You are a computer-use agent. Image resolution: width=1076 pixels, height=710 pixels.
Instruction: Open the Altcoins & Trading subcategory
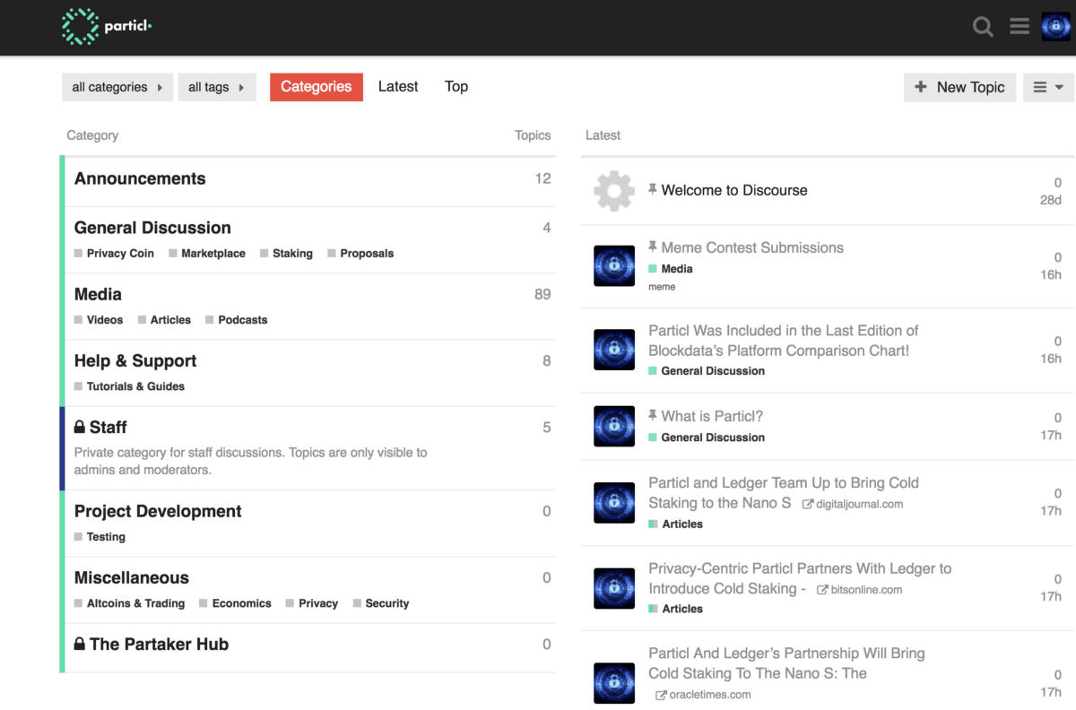tap(129, 603)
